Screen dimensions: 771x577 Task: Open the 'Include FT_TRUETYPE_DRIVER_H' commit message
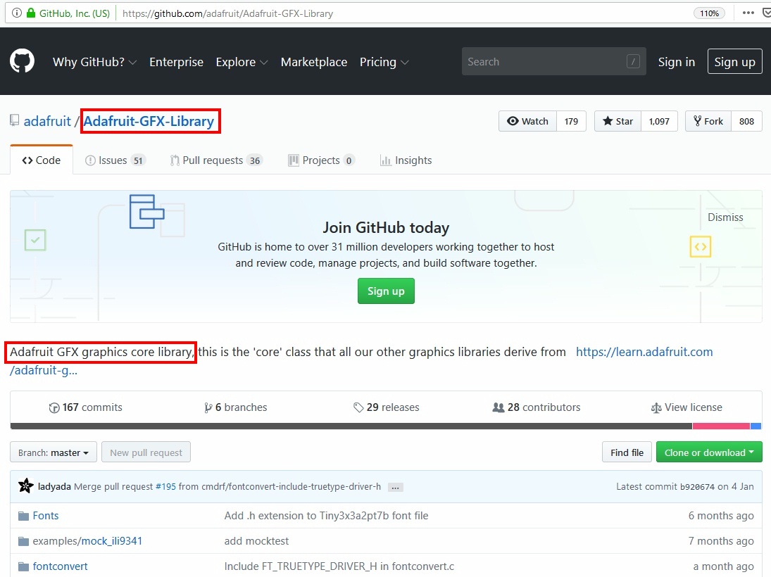point(339,566)
